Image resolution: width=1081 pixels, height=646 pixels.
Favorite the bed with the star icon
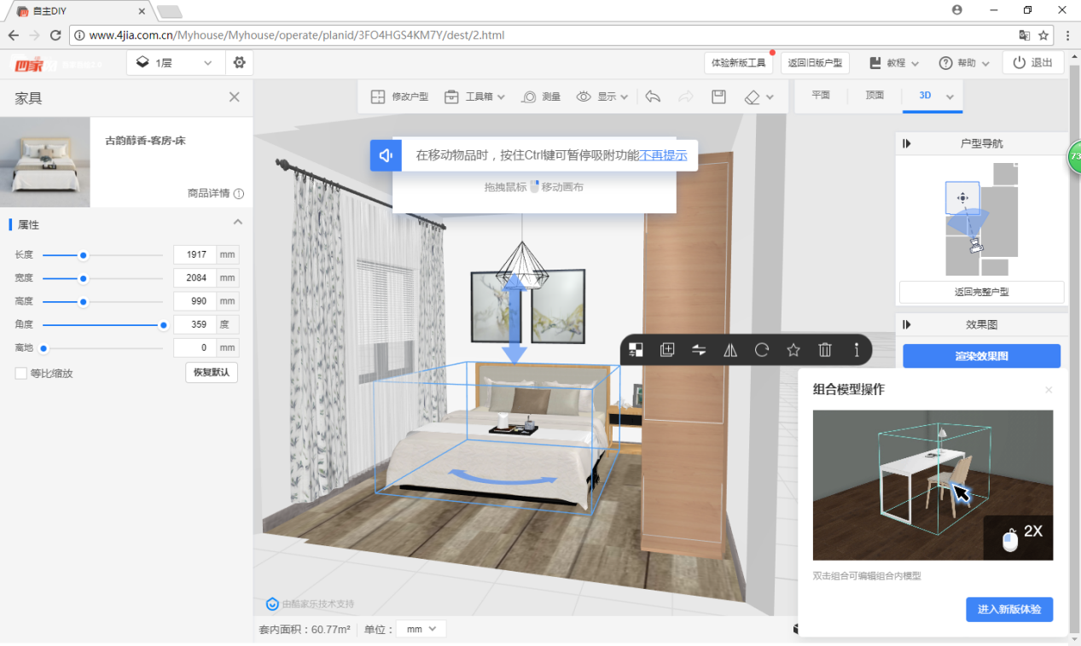pos(793,349)
